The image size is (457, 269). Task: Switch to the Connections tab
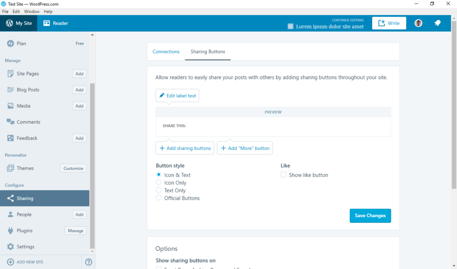(x=166, y=51)
